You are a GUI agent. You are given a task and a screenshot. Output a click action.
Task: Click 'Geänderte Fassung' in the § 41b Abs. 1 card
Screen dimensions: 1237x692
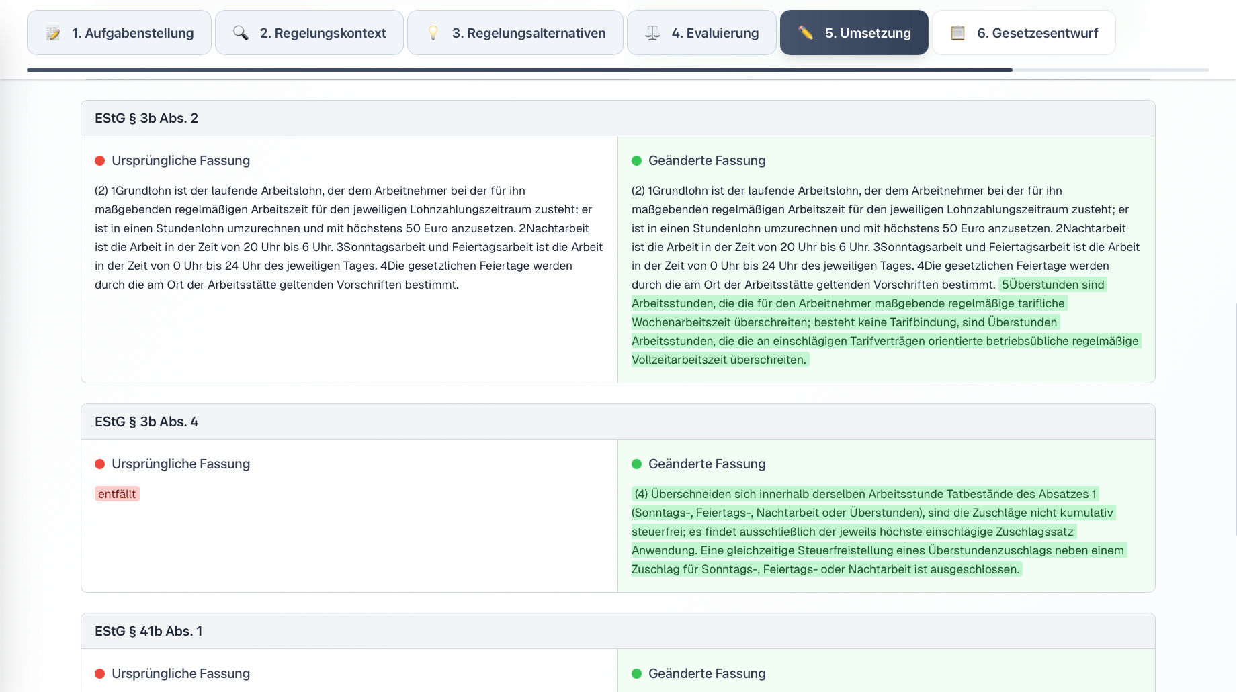[707, 673]
